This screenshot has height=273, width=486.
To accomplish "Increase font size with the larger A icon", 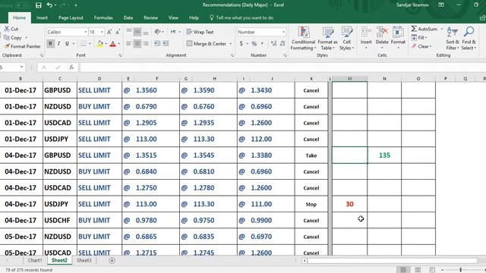I will pos(109,32).
